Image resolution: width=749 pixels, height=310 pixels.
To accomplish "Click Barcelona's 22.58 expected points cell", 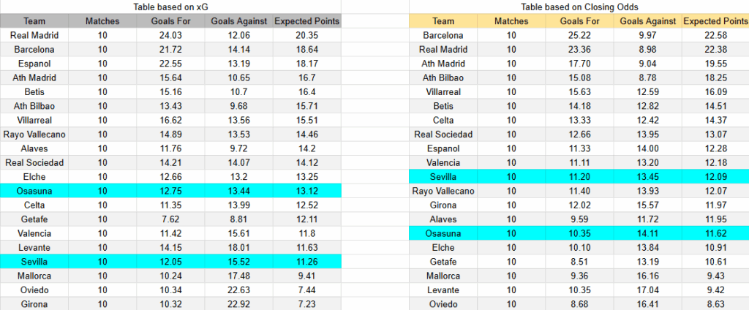I will (715, 35).
